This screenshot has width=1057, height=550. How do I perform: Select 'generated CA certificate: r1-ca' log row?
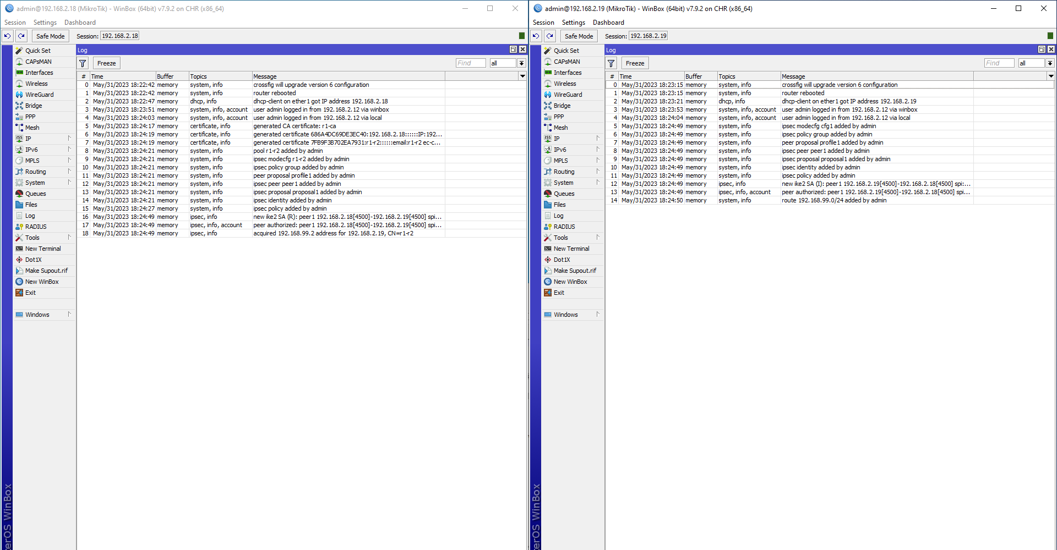click(x=301, y=126)
